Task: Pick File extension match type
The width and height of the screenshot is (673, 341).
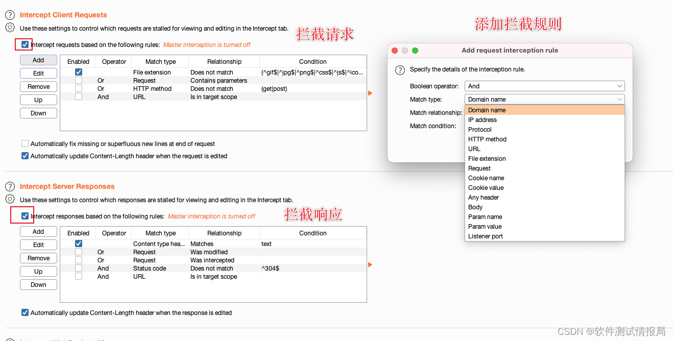Action: [545, 159]
